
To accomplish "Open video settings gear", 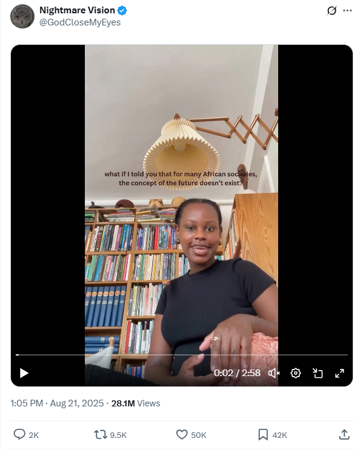I will pyautogui.click(x=296, y=373).
